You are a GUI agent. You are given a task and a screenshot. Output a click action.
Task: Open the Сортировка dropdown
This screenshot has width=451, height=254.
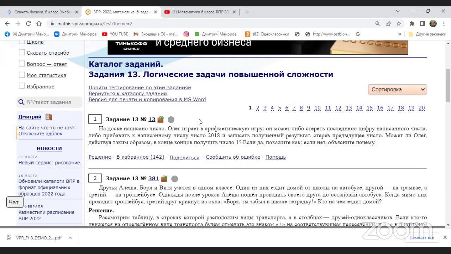coord(397,90)
